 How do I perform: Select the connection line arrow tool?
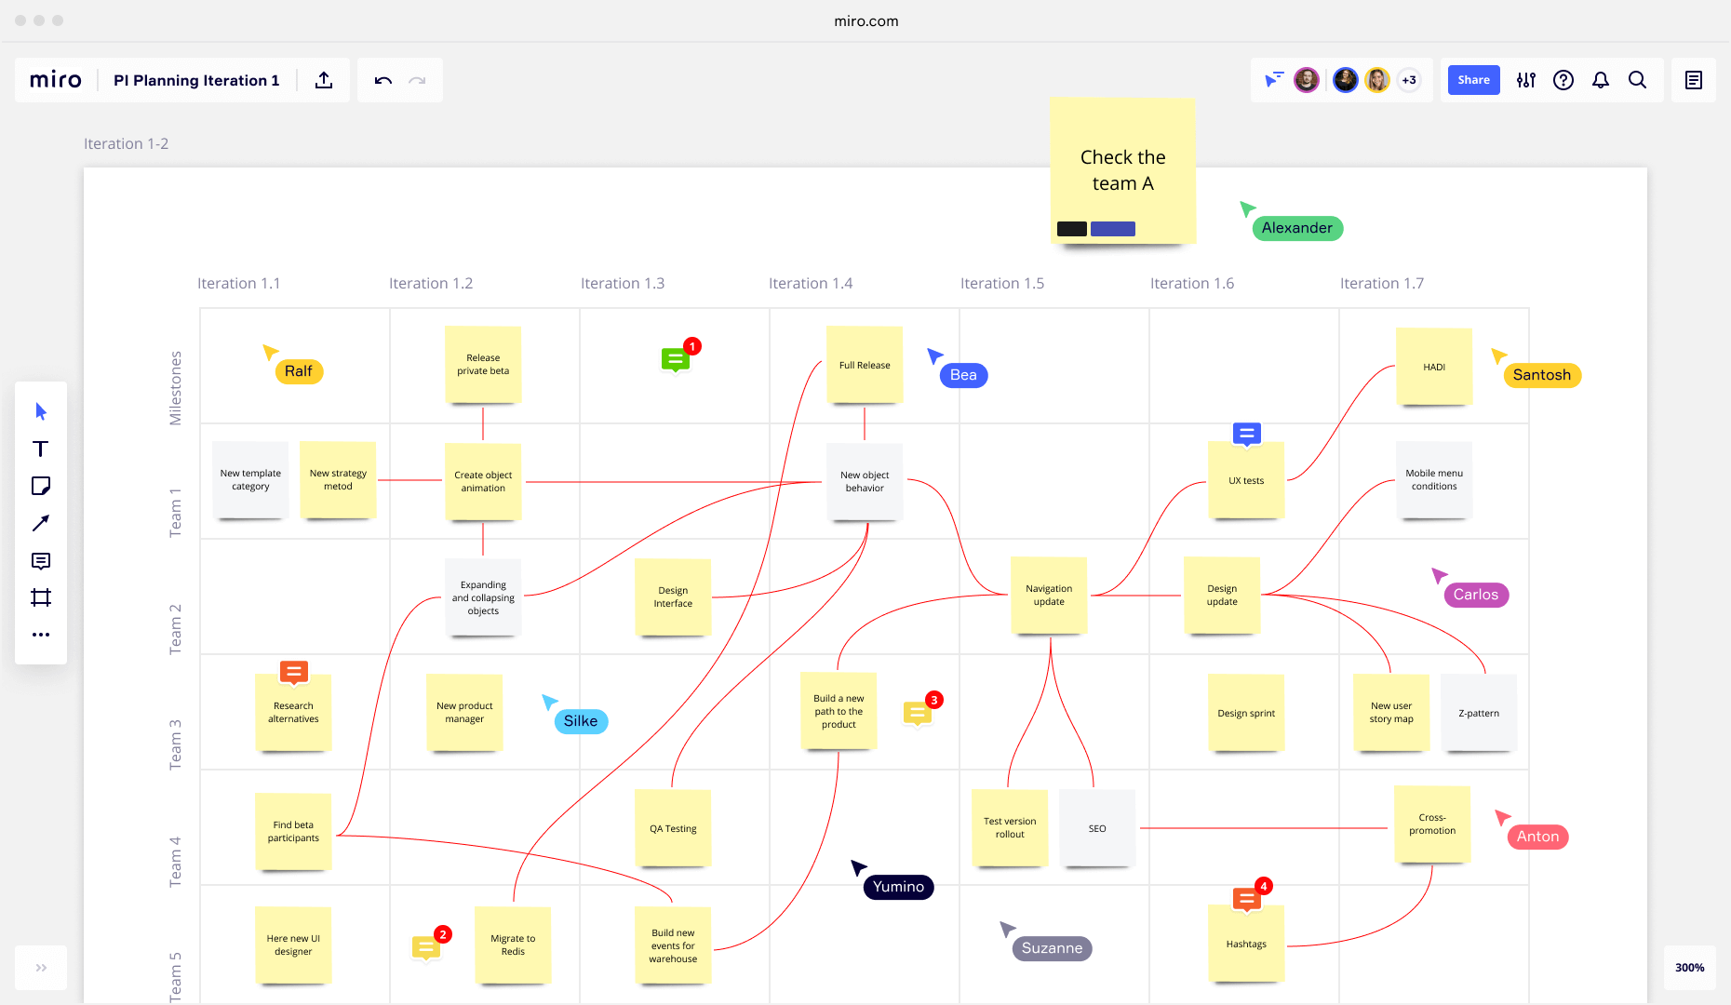(x=41, y=523)
